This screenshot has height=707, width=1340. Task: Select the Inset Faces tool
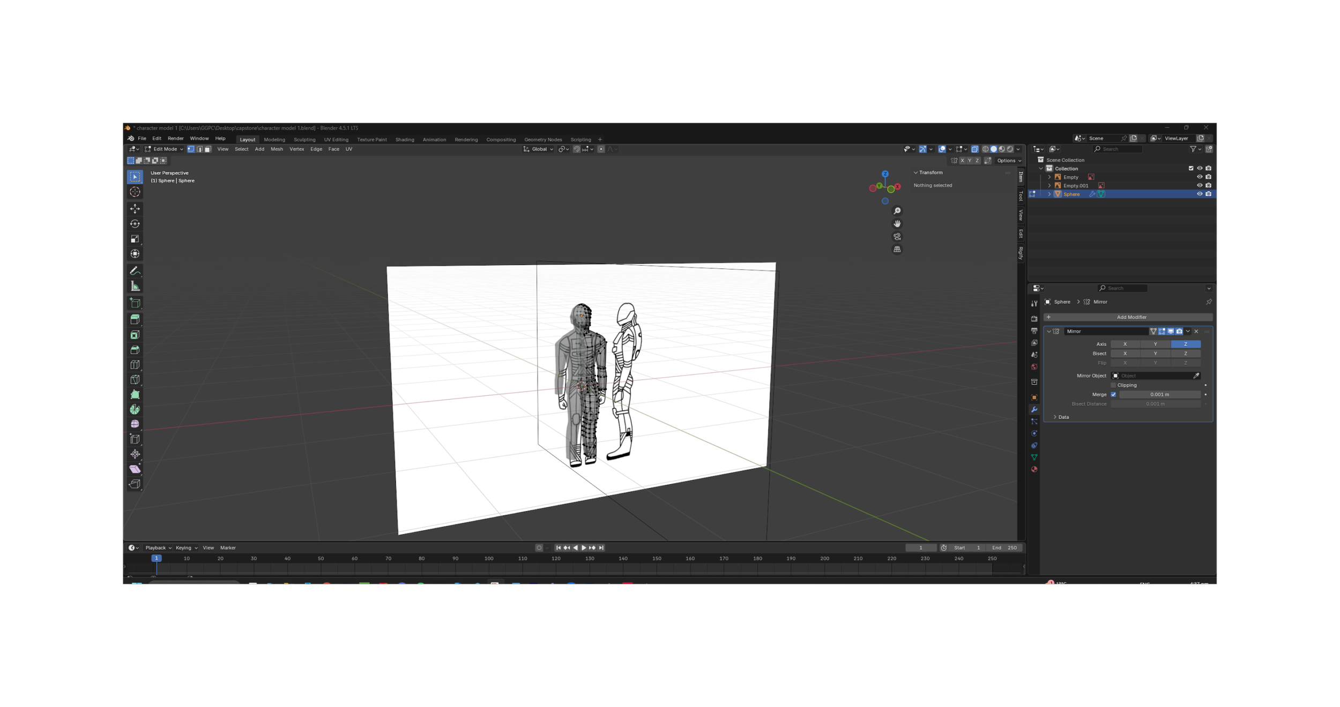(135, 334)
